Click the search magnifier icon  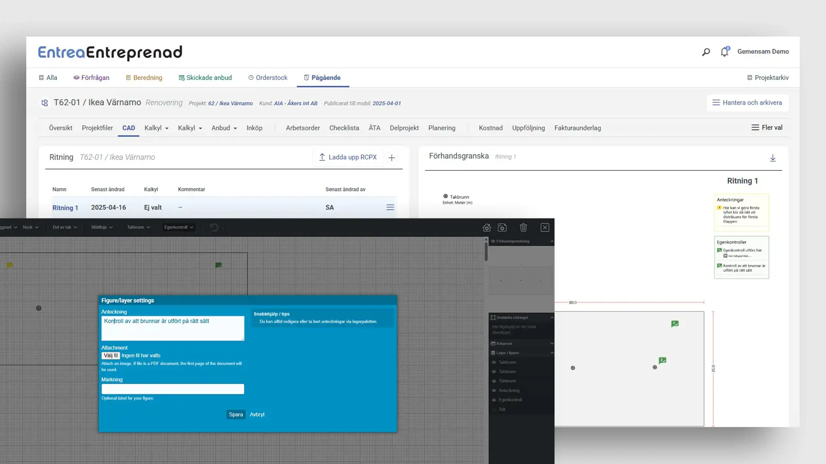[706, 52]
